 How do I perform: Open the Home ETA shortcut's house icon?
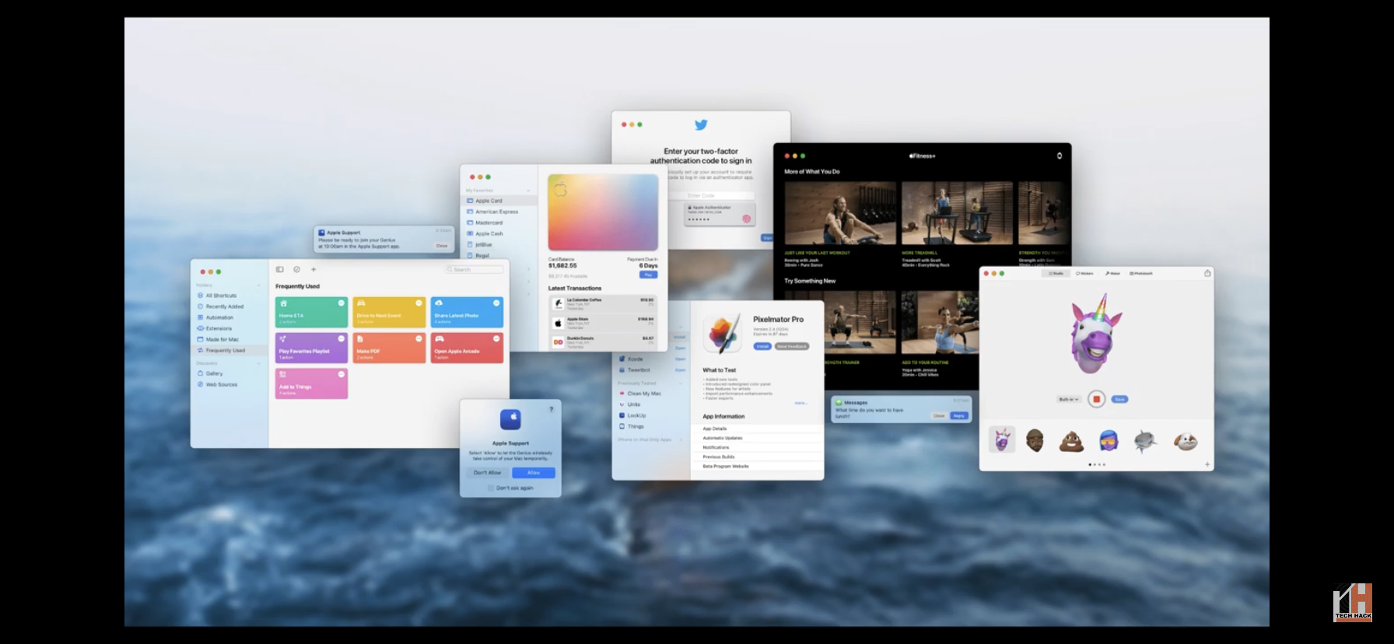(283, 303)
